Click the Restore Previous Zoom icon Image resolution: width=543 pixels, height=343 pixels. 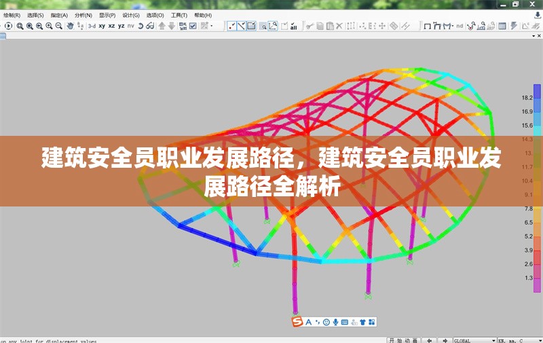pyautogui.click(x=39, y=26)
